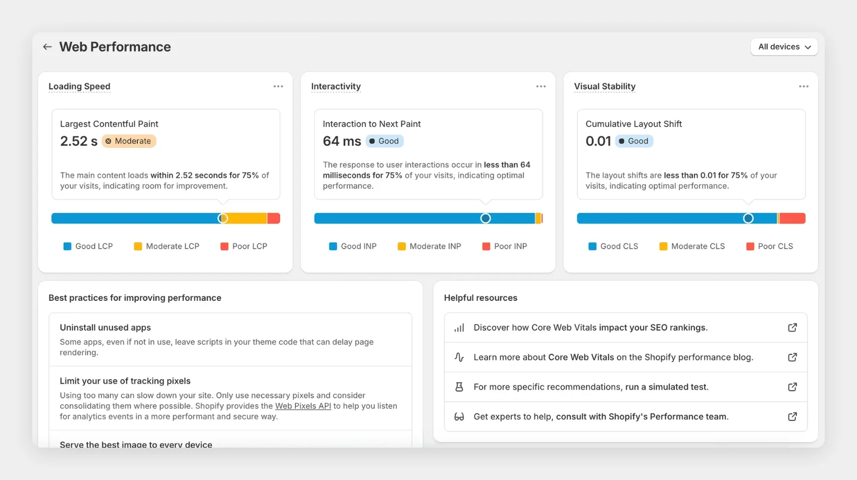
Task: Open the Web Pixels API link
Action: (303, 406)
